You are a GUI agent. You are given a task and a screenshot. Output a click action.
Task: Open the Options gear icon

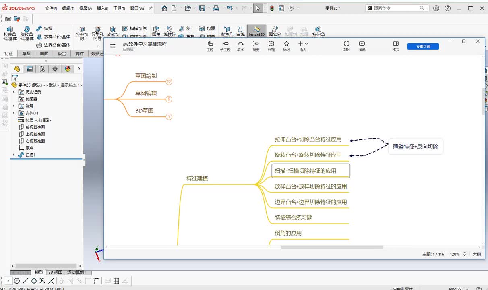tap(291, 8)
